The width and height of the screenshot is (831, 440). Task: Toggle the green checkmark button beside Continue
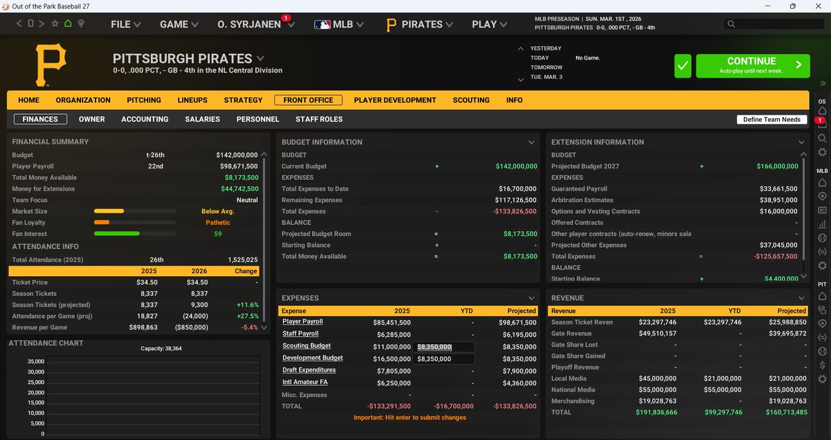coord(683,66)
